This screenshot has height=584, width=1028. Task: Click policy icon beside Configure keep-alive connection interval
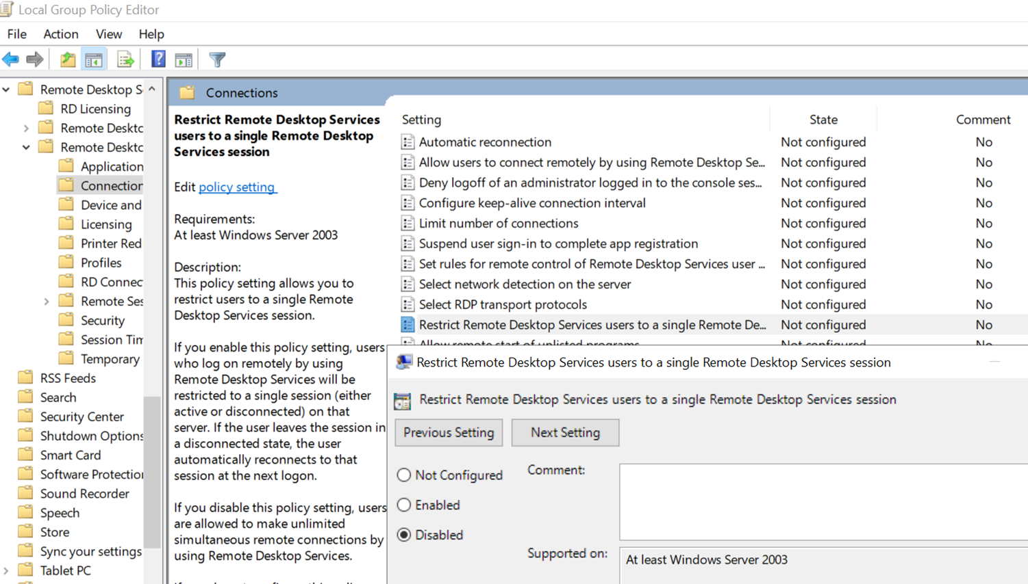(x=408, y=203)
